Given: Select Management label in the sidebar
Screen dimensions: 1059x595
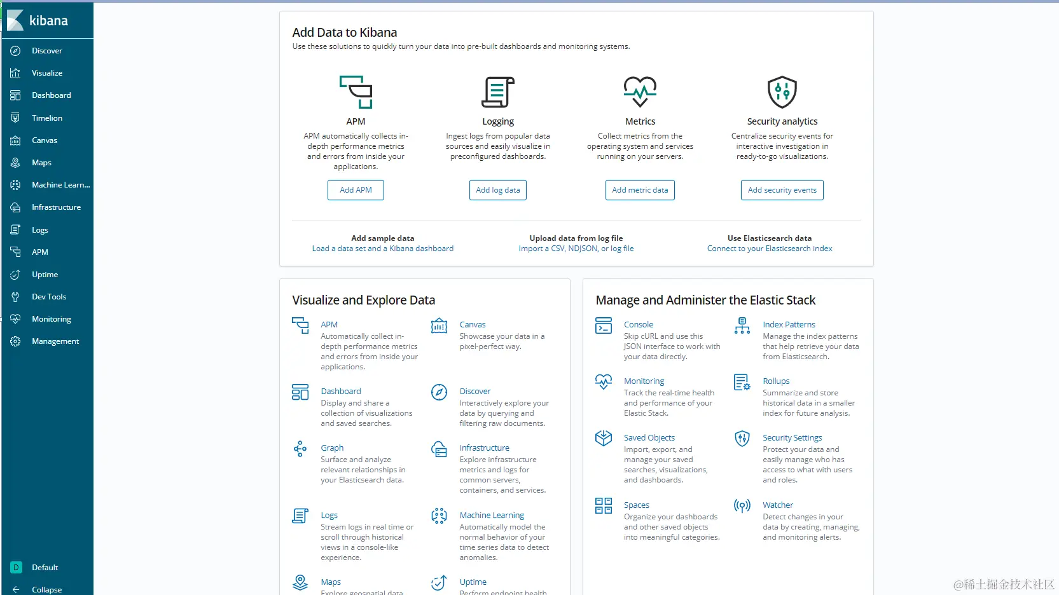Looking at the screenshot, I should pyautogui.click(x=55, y=341).
